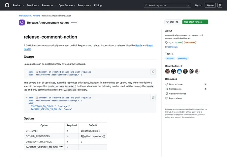
Task: Open the fifth contributor avatar
Action: [191, 71]
